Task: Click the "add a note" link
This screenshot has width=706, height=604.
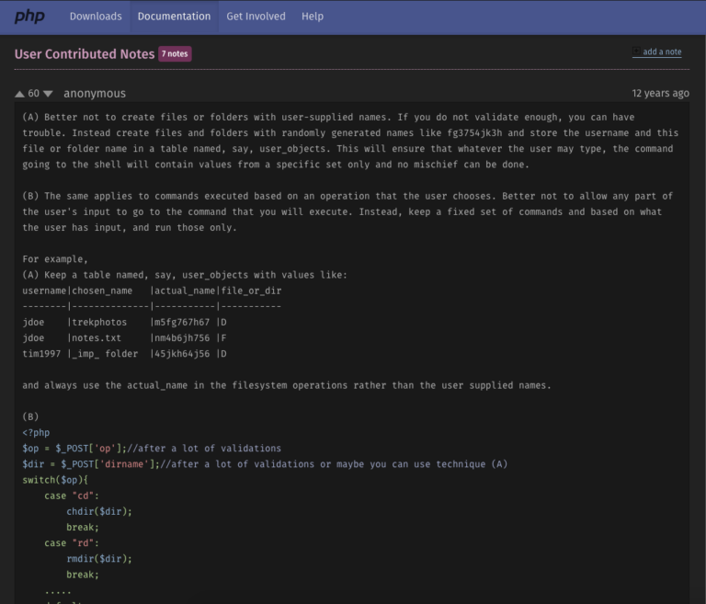Action: coord(662,52)
